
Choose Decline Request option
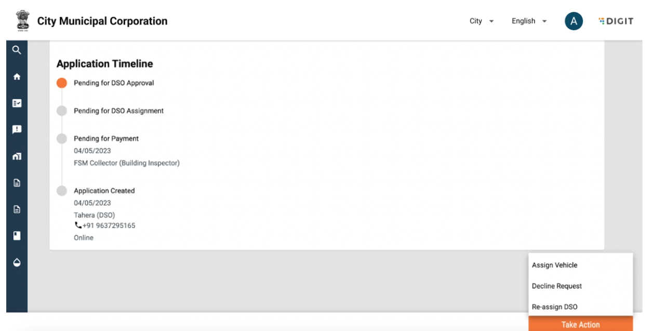556,286
